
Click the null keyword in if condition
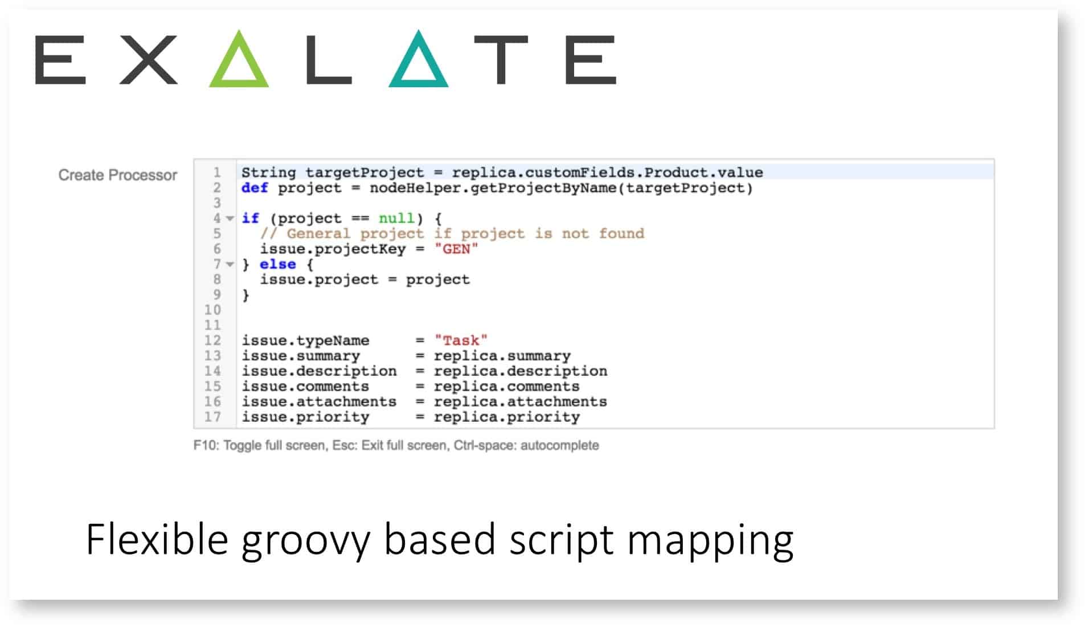[x=396, y=218]
